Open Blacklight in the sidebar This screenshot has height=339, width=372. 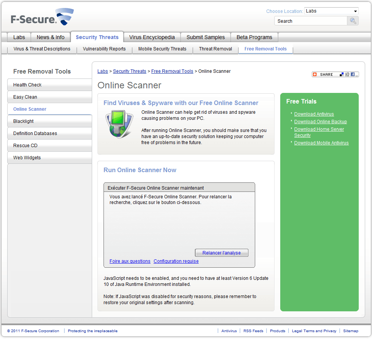click(50, 121)
